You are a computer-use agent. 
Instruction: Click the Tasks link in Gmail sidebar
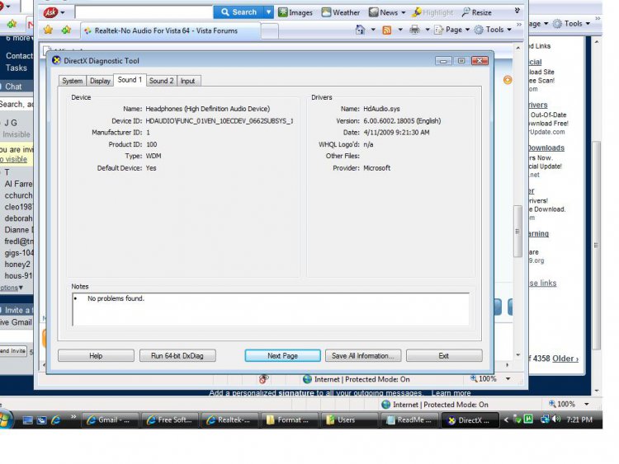(17, 68)
